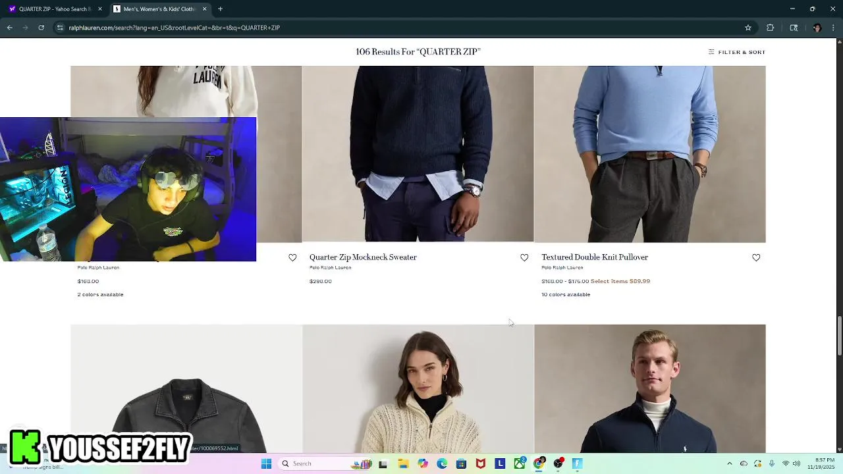Open the Filter & Sort panel
843x474 pixels.
point(736,52)
